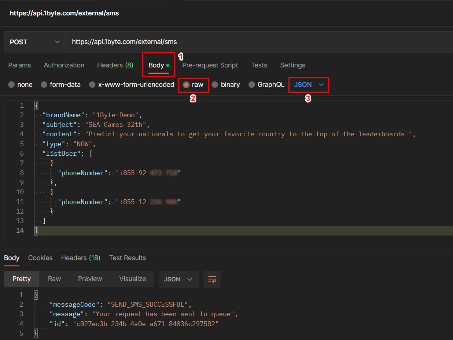
Task: Click the phoneNumber line starting +855 12
Action: pyautogui.click(x=119, y=202)
